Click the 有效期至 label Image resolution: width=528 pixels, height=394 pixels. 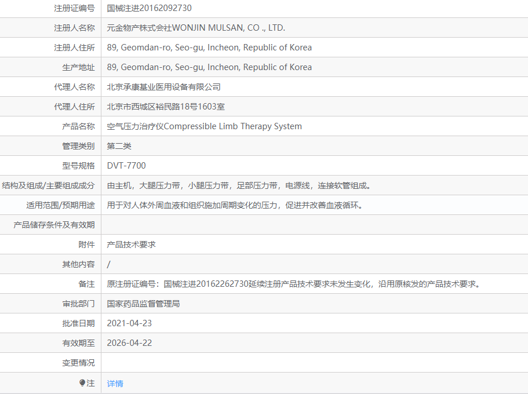(78, 343)
